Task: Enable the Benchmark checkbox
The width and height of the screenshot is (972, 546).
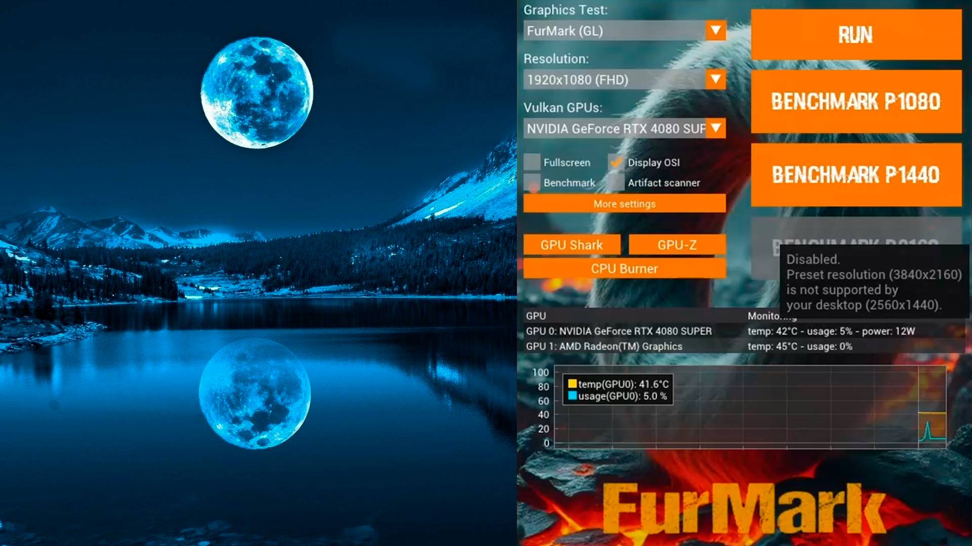Action: click(533, 183)
